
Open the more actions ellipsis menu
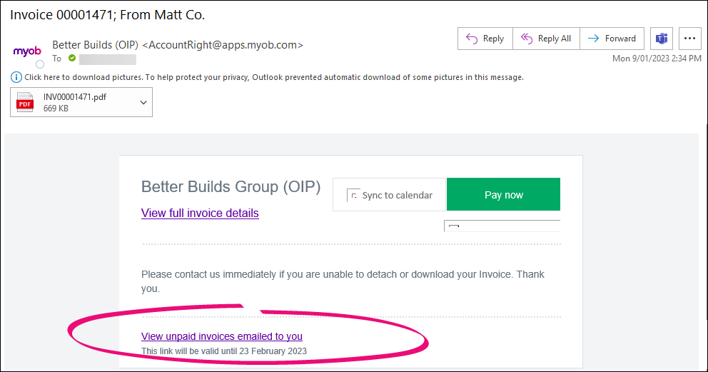pos(689,39)
